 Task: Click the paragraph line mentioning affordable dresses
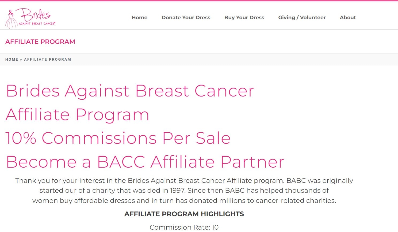point(184,201)
